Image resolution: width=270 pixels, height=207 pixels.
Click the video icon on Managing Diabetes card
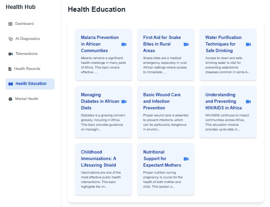(x=124, y=102)
